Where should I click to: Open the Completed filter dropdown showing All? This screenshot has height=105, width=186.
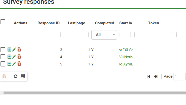click(x=104, y=35)
